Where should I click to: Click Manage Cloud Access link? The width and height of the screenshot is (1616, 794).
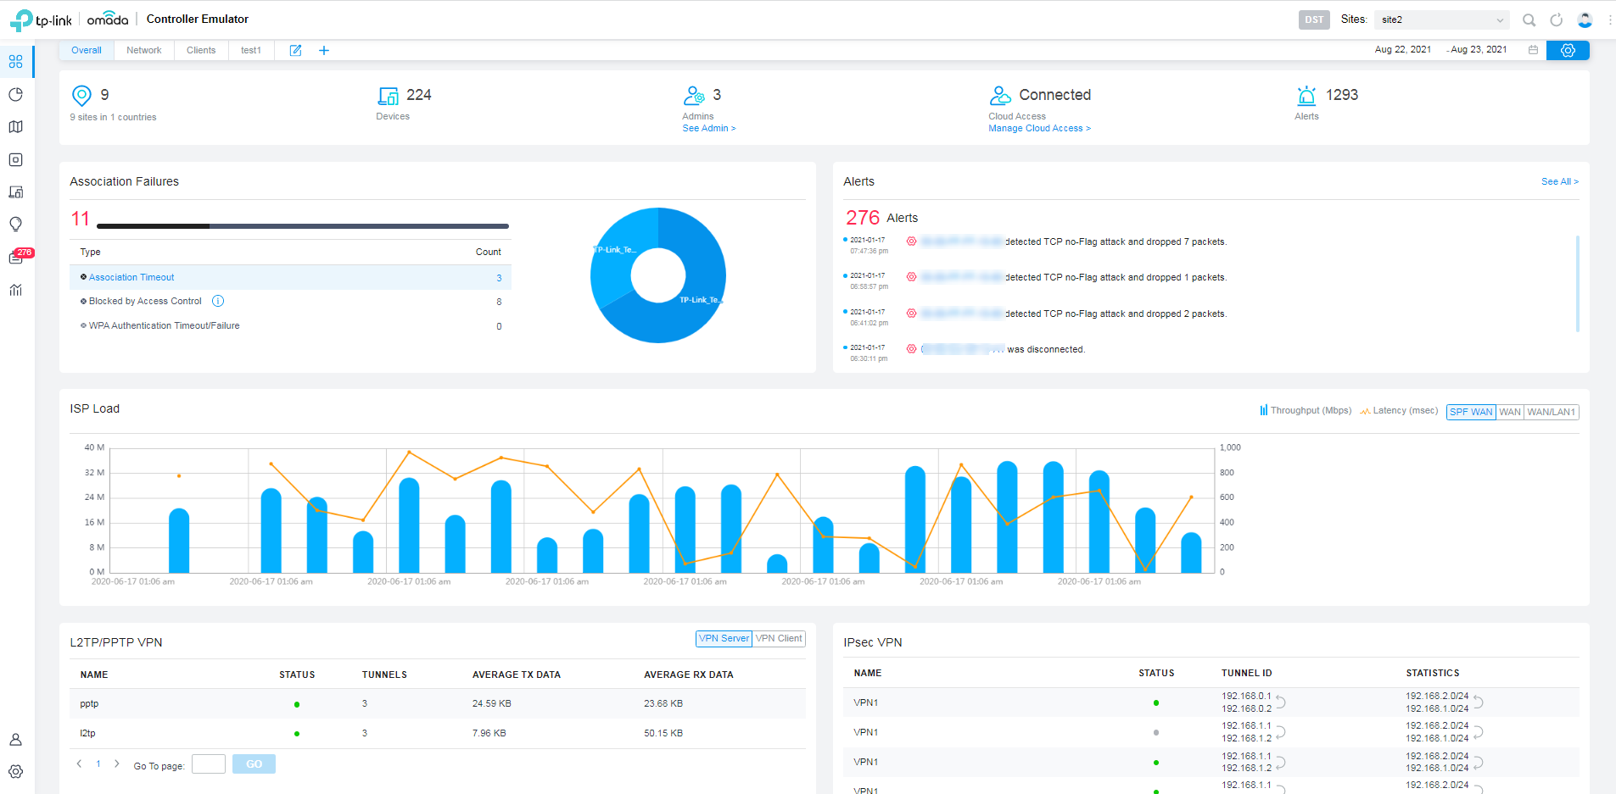pyautogui.click(x=1039, y=128)
